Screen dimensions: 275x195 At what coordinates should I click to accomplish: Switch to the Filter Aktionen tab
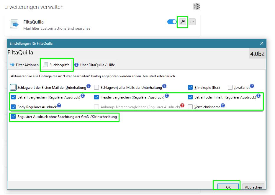24,65
